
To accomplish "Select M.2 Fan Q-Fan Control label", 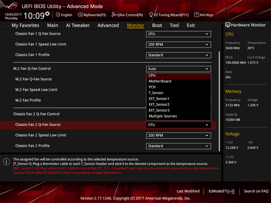I will (x=32, y=68).
